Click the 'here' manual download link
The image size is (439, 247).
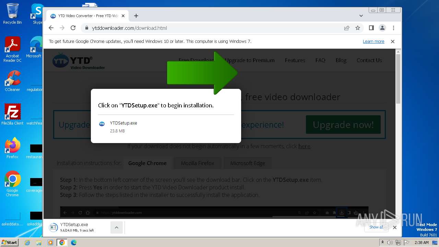click(x=304, y=146)
